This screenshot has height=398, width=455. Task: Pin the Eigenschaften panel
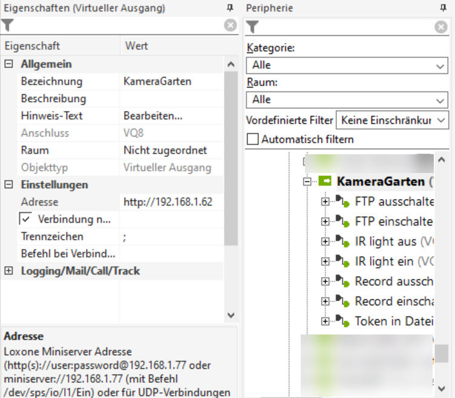click(230, 8)
